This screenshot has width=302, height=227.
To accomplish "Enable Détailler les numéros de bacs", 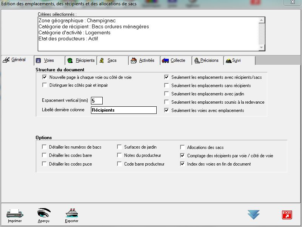I will tap(45, 147).
